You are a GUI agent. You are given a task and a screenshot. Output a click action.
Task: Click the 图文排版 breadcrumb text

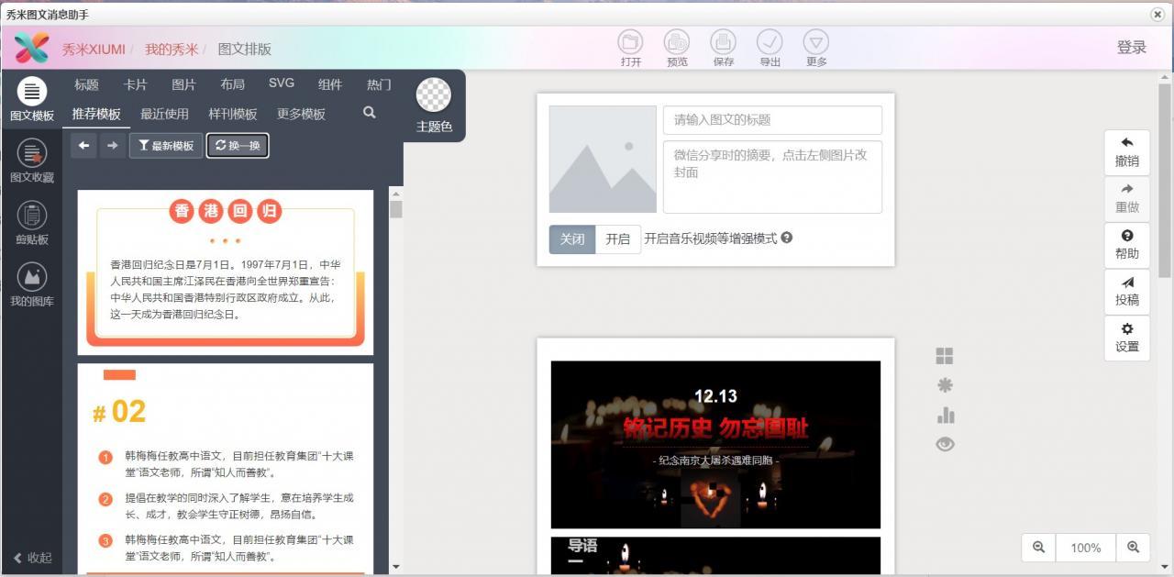point(245,49)
